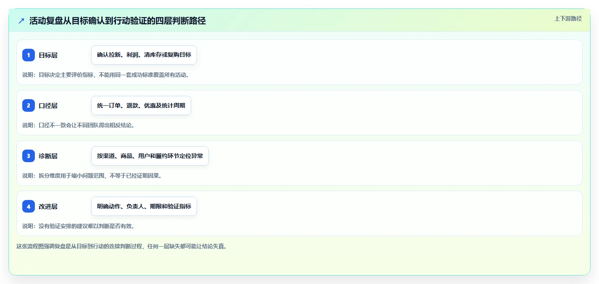This screenshot has height=284, width=599.
Task: Select the 口径层 heading
Action: click(x=48, y=105)
